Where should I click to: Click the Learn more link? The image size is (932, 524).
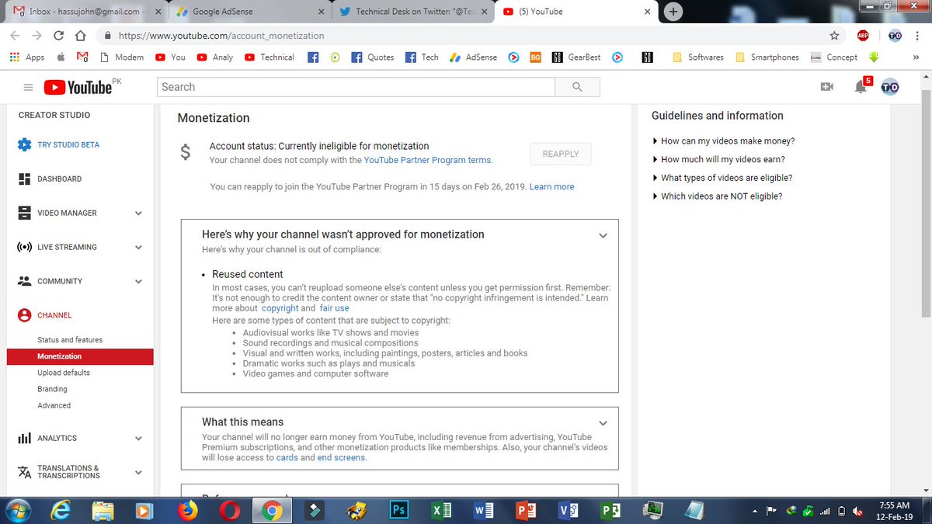pyautogui.click(x=552, y=186)
